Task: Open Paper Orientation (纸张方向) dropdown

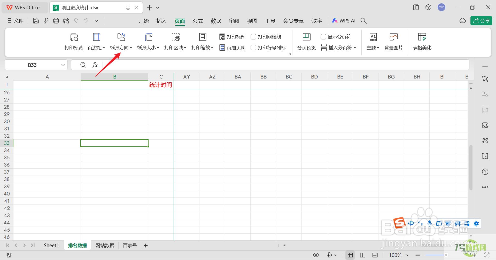Action: coord(121,41)
